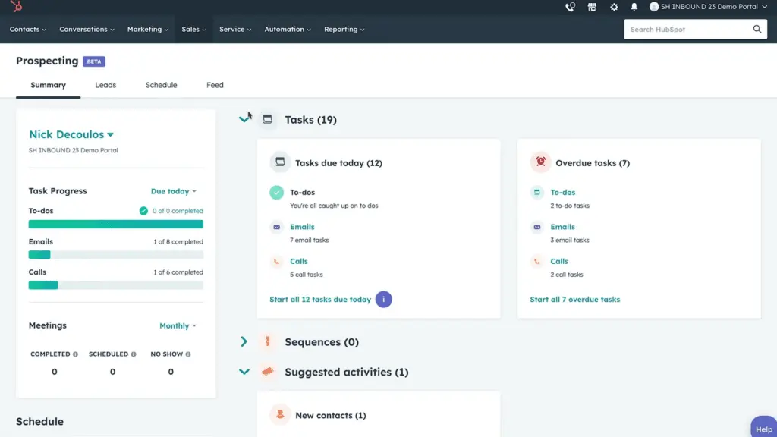The height and width of the screenshot is (437, 777).
Task: Click the search magnifier icon
Action: [x=757, y=30]
